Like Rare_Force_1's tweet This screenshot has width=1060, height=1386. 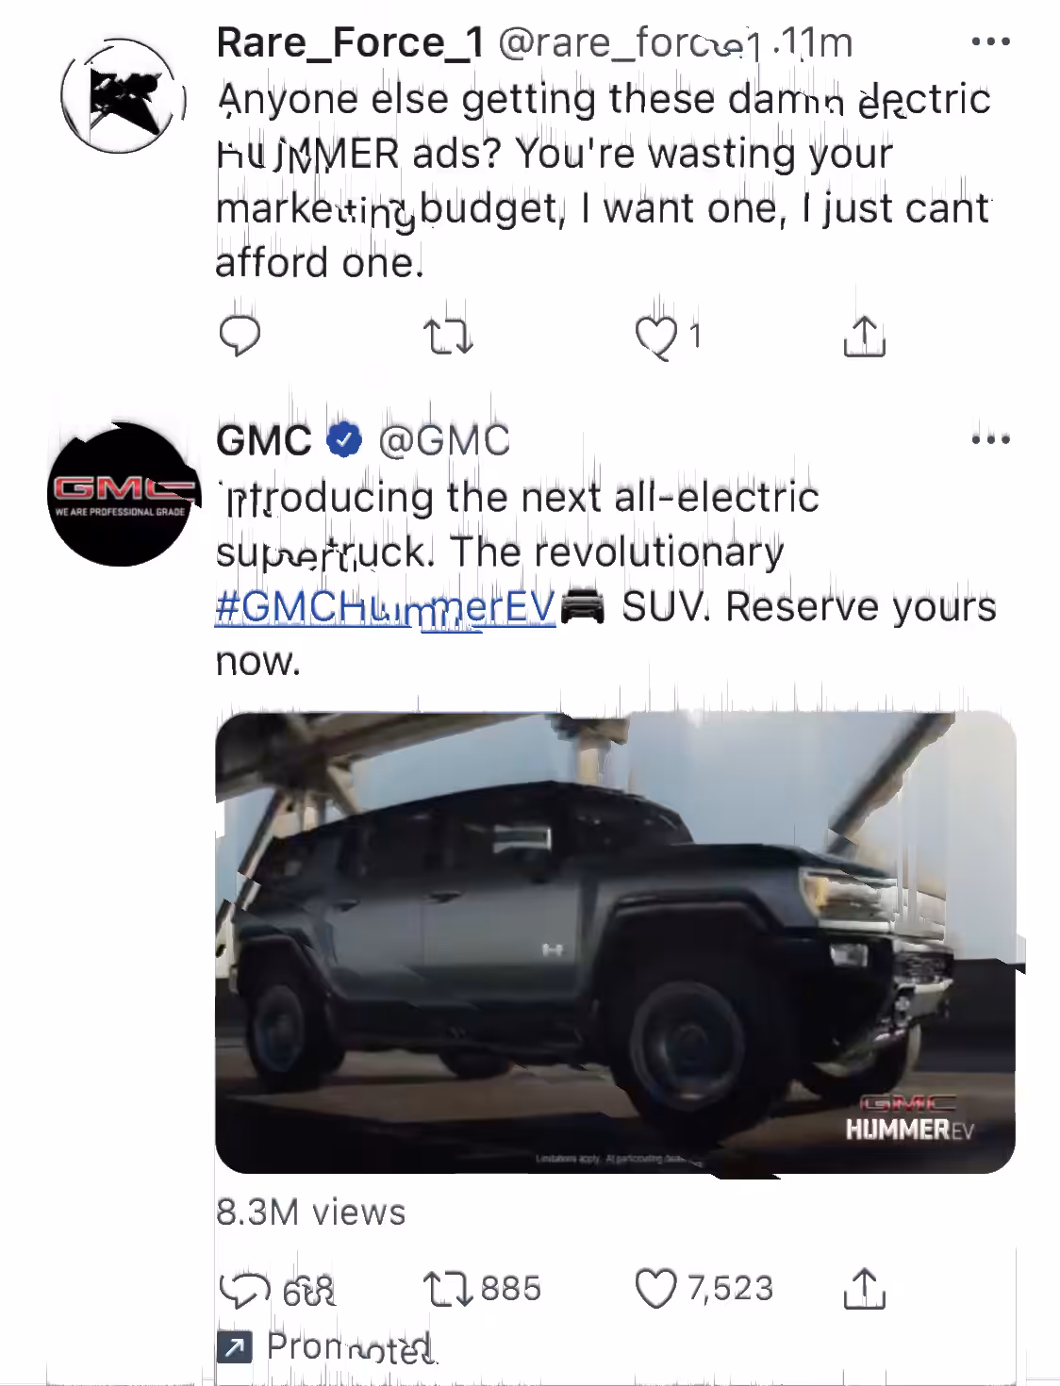pyautogui.click(x=656, y=337)
